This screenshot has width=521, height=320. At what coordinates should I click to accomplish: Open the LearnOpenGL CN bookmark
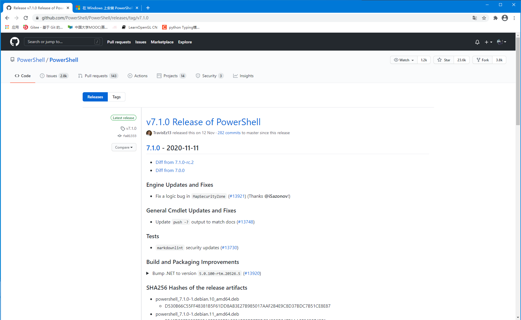coord(140,27)
